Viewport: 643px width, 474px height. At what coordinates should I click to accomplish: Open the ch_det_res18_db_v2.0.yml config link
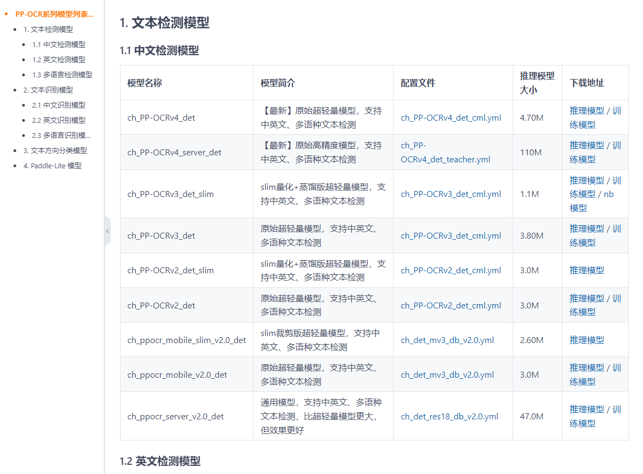(x=449, y=416)
